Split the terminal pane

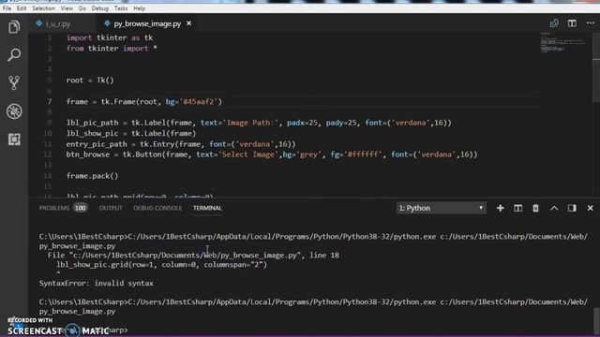point(517,208)
